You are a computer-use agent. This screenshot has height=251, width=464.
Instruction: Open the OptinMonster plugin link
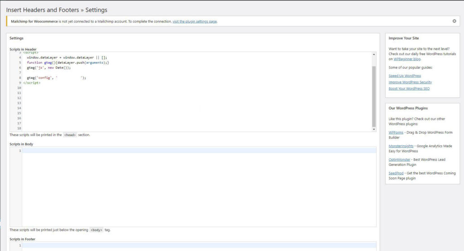pyautogui.click(x=400, y=160)
